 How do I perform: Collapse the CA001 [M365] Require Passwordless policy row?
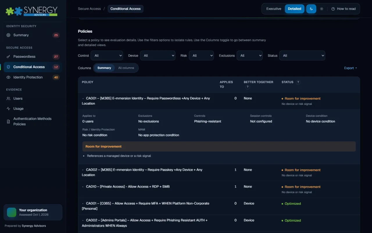[219, 101]
